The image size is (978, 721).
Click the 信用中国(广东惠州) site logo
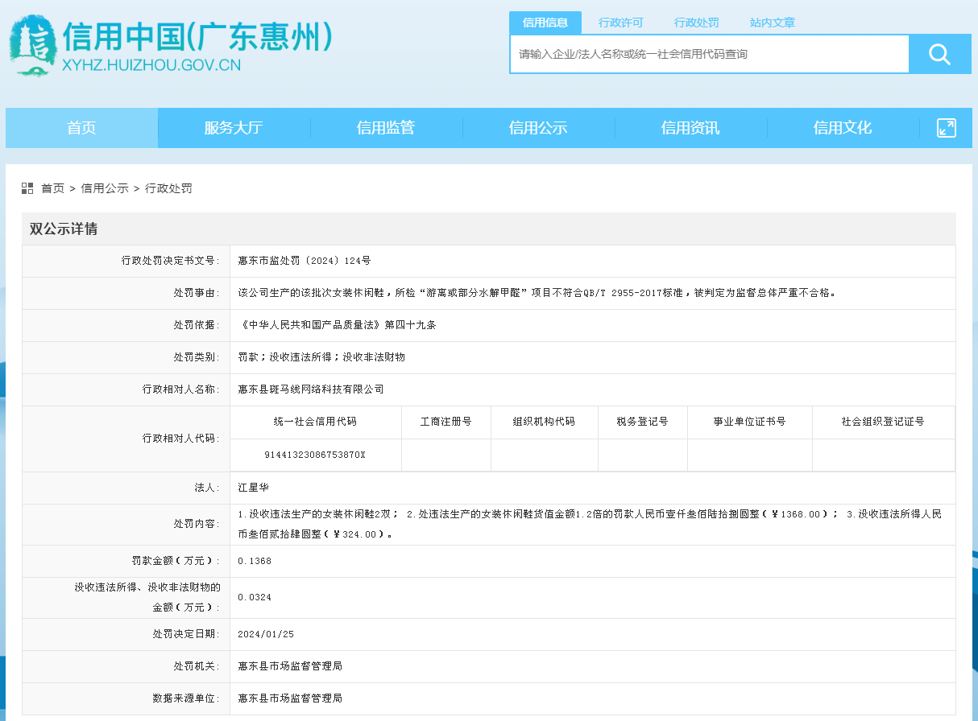pos(171,46)
